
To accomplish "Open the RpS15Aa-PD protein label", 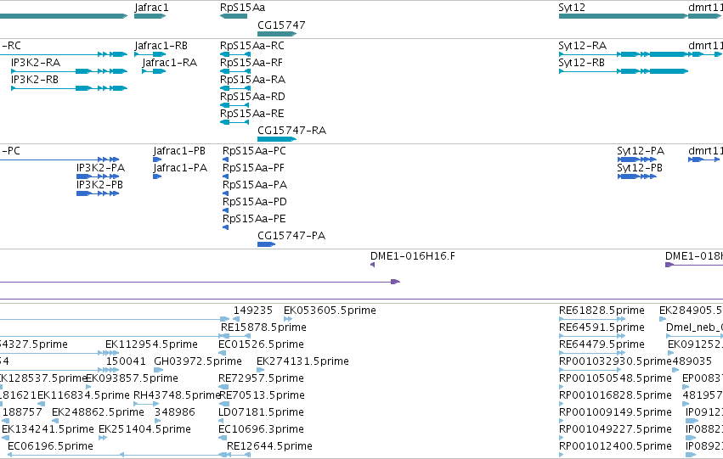I will coord(255,202).
